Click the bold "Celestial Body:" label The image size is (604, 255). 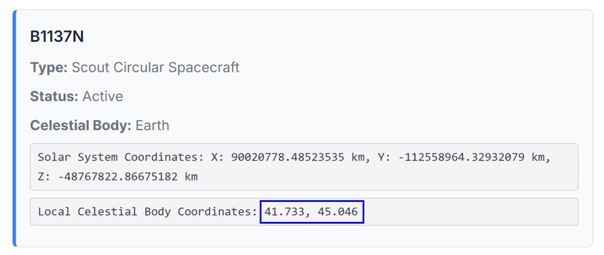(x=81, y=126)
